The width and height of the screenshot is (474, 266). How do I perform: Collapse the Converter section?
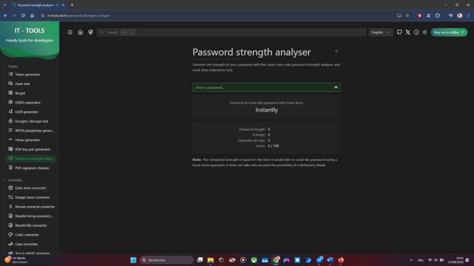point(15,180)
